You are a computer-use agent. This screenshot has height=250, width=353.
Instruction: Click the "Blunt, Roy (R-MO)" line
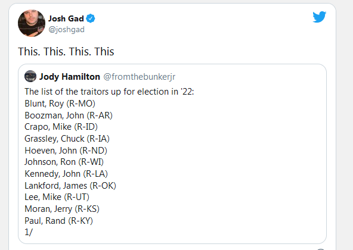60,104
